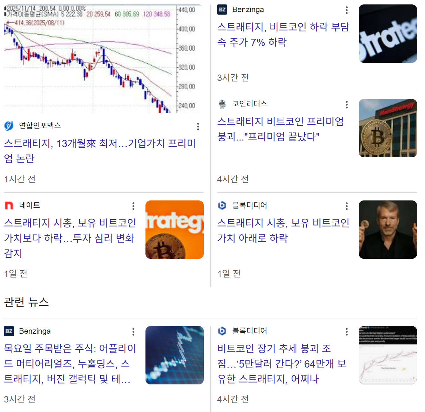
Task: Open the three-dot menu for the 네이트 article
Action: (133, 206)
